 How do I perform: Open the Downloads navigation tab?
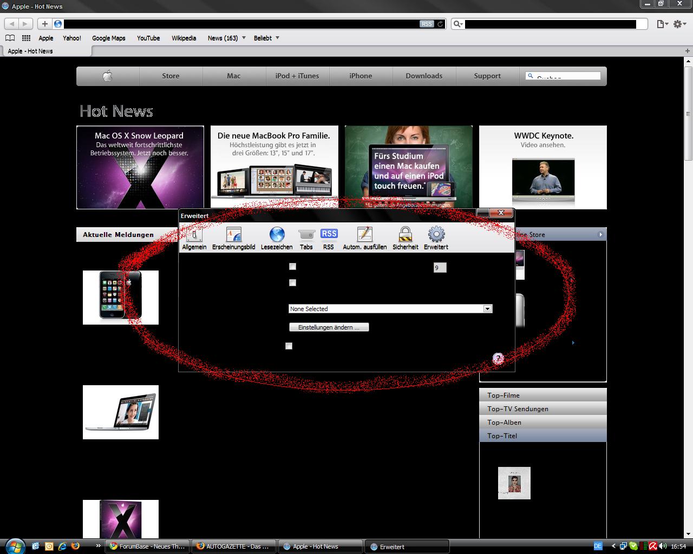point(424,76)
